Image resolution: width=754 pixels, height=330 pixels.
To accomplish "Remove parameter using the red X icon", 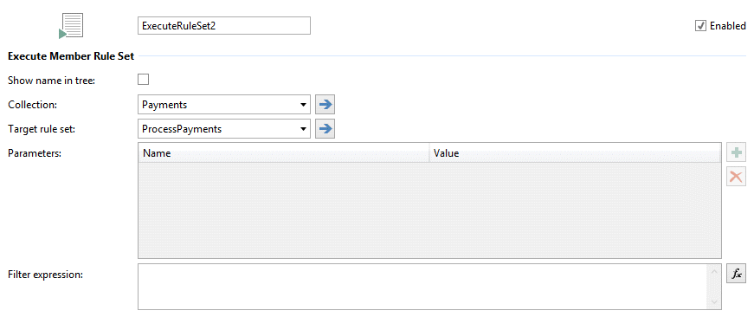I will tap(736, 177).
